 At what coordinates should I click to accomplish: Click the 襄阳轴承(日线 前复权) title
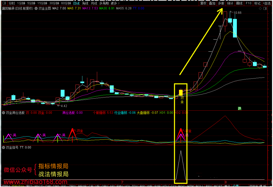coord(18,8)
